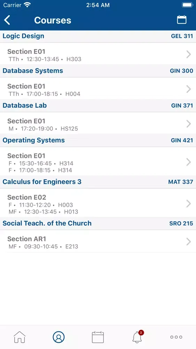
Task: Open notifications bell with badge
Action: pyautogui.click(x=138, y=337)
